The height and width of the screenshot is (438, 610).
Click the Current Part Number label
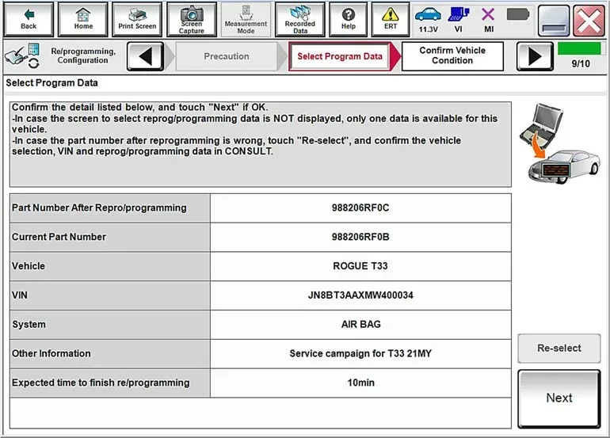pos(59,237)
